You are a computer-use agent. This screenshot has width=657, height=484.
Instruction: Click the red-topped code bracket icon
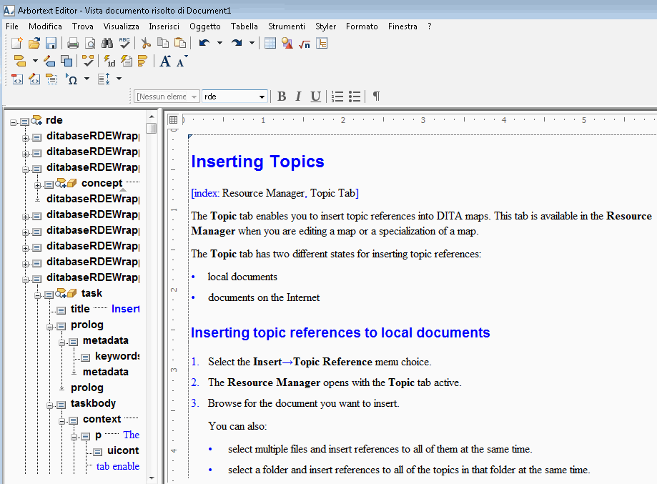(17, 79)
